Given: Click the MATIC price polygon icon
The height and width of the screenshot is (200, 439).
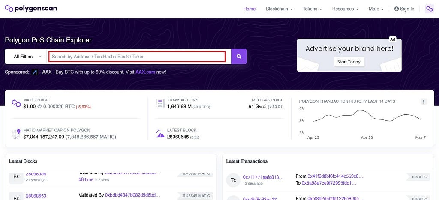Looking at the screenshot, I should coord(16,103).
